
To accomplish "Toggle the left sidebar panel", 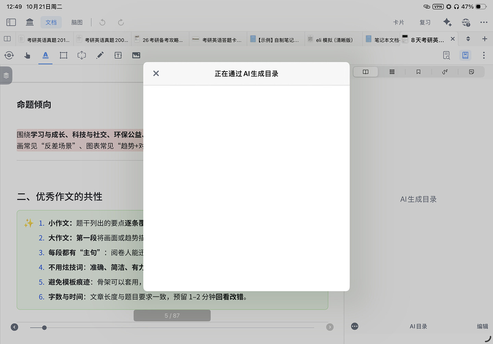I will point(11,22).
